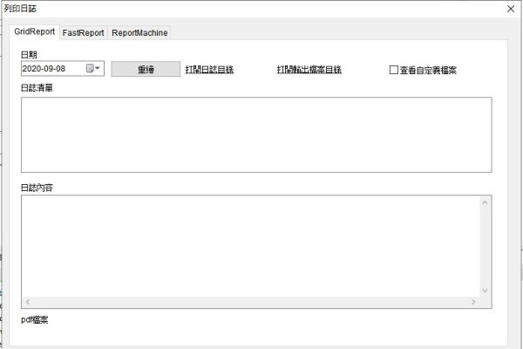523x349 pixels.
Task: Switch to the FastReport tab
Action: pos(84,33)
